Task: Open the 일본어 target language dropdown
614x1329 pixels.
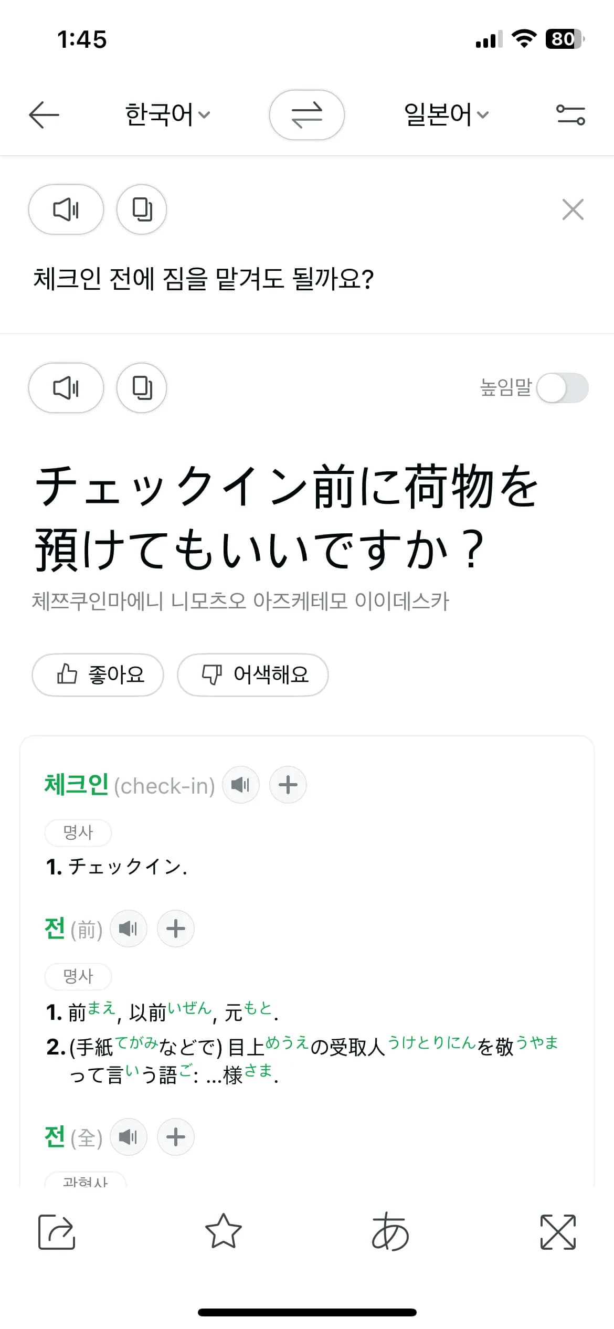Action: 446,114
